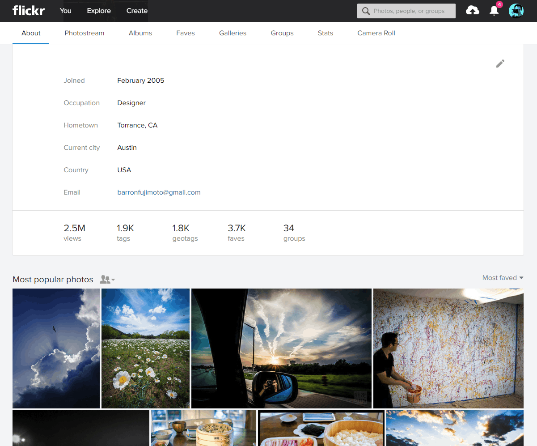Image resolution: width=537 pixels, height=446 pixels.
Task: Click the Flickr logo
Action: point(29,11)
